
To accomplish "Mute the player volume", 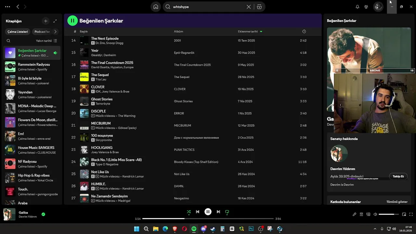I will click(x=375, y=214).
